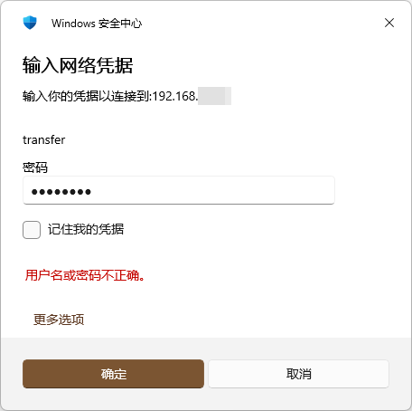412x411 pixels.
Task: Click the red 用户名或密码不正确 error message
Action: pos(85,275)
